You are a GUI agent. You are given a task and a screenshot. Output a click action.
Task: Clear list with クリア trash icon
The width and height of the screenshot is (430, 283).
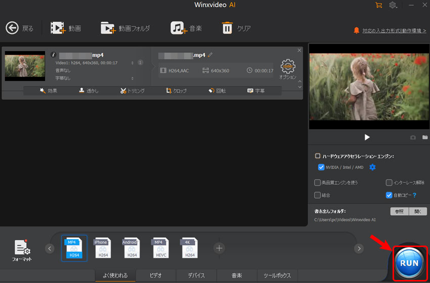[x=227, y=28]
